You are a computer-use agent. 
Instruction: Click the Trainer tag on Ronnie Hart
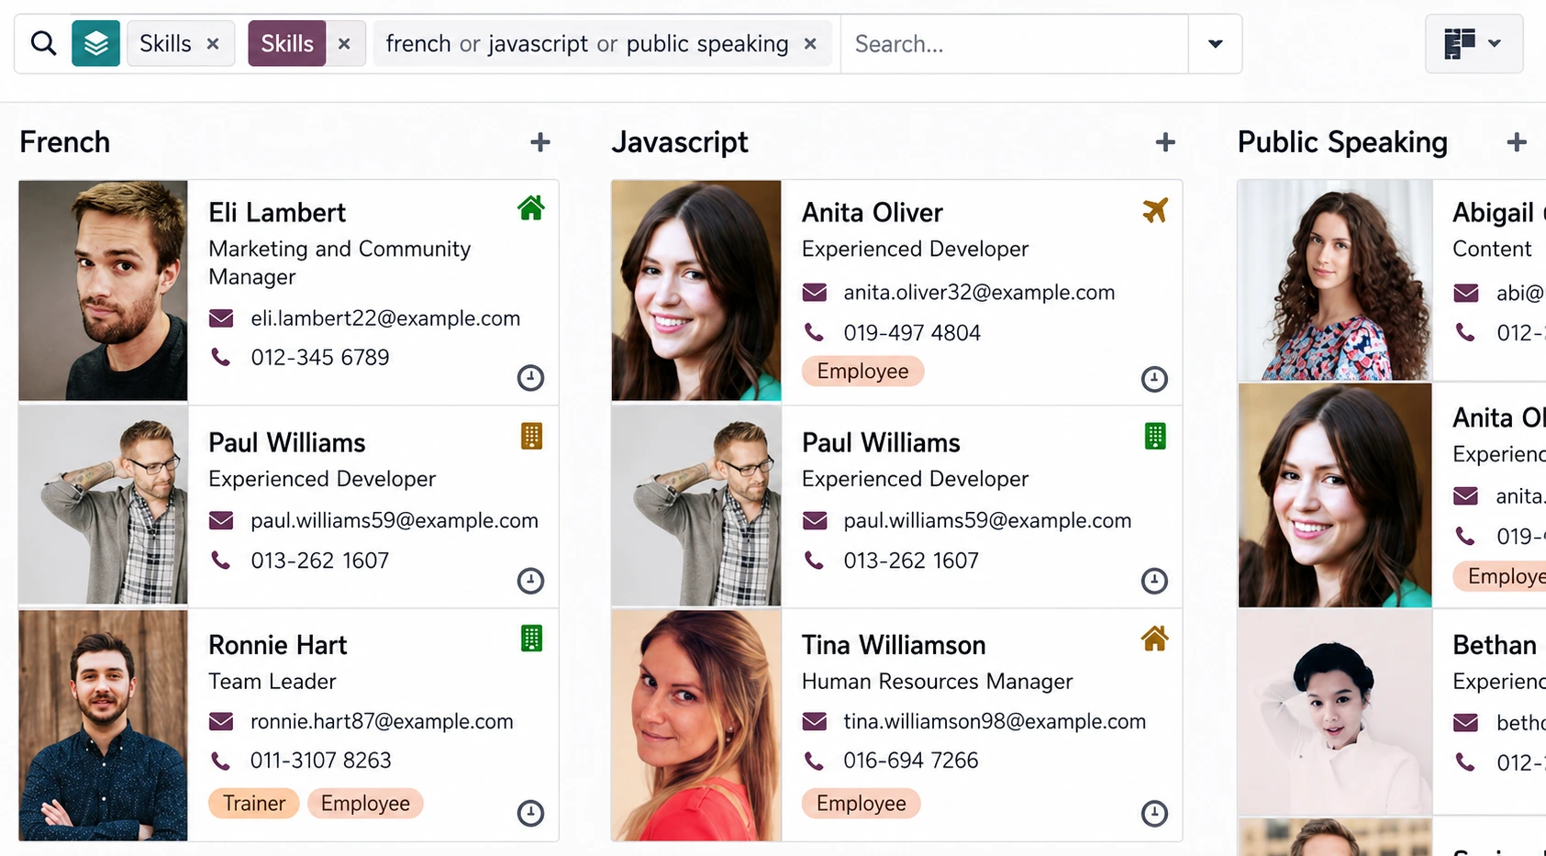click(254, 804)
